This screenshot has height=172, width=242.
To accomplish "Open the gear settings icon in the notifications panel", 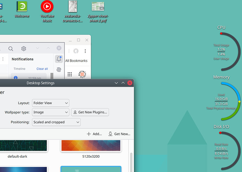I will point(23,49).
